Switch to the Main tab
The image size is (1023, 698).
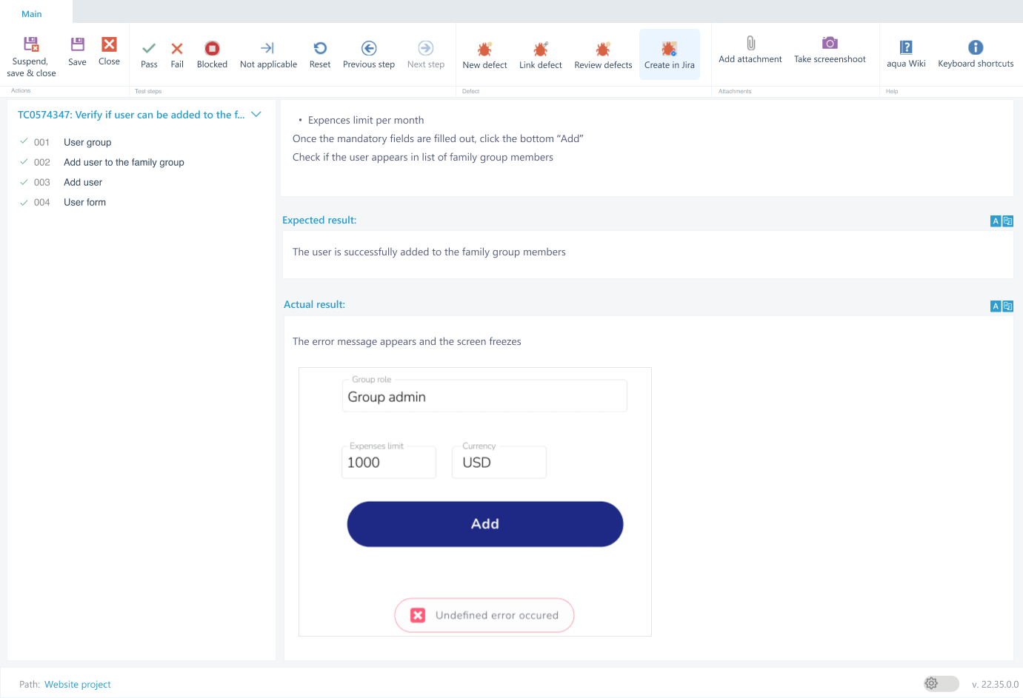[x=31, y=13]
